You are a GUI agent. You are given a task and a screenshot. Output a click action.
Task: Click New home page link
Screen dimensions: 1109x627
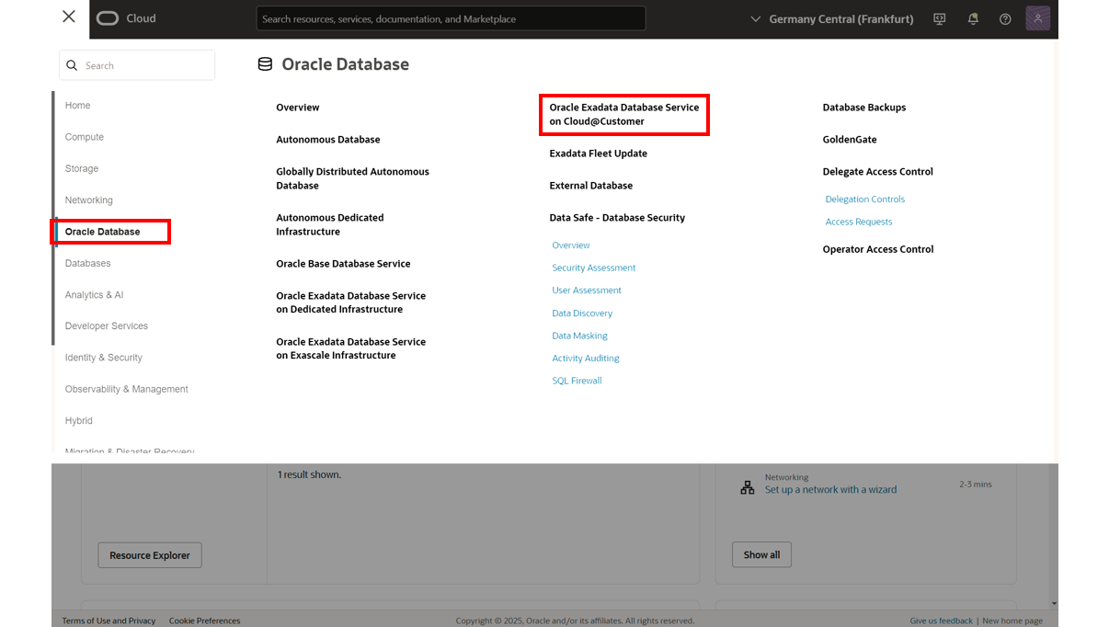(x=1012, y=621)
